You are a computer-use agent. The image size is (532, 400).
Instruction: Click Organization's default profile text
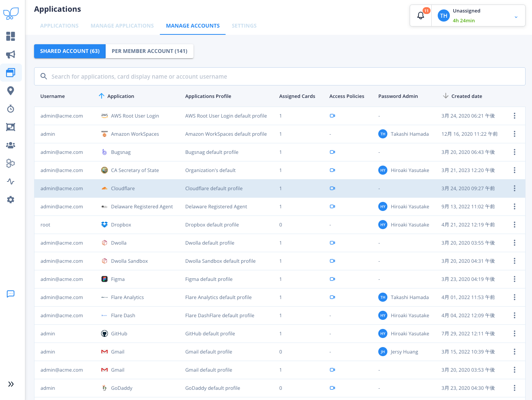pos(211,170)
